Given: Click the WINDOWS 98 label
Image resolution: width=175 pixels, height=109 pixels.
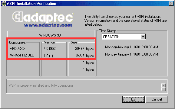Looking at the screenshot, I should [50, 35].
